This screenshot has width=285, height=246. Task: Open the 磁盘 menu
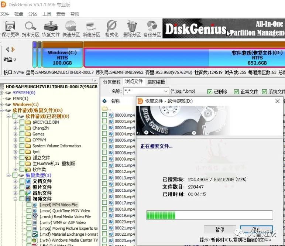19,14
